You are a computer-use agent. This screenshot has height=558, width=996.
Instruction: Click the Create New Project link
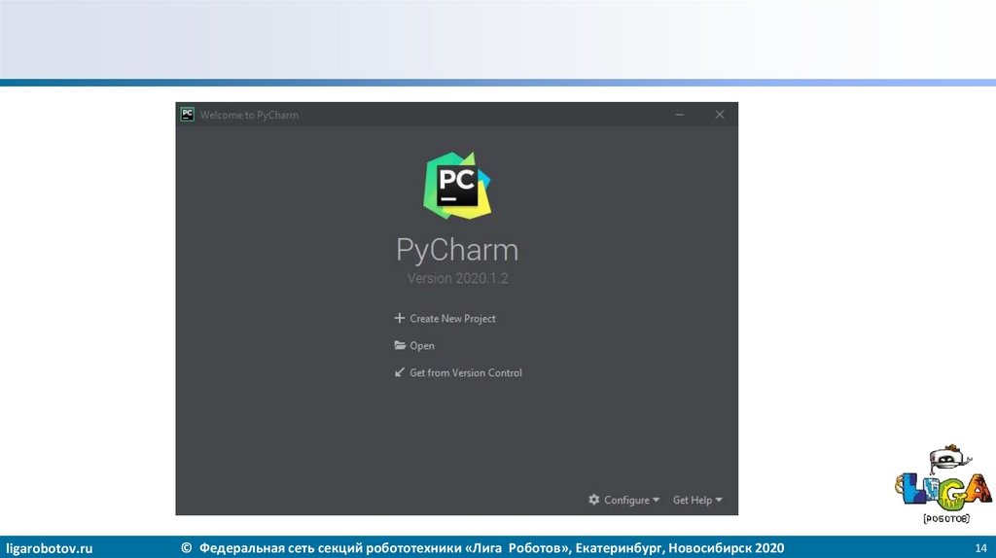pos(452,319)
